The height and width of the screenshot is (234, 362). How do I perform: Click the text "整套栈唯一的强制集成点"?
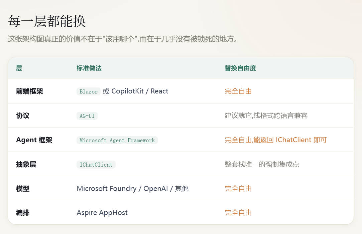point(262,164)
